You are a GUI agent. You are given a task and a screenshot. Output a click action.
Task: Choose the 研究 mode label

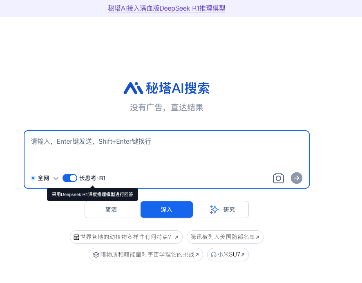click(x=229, y=209)
